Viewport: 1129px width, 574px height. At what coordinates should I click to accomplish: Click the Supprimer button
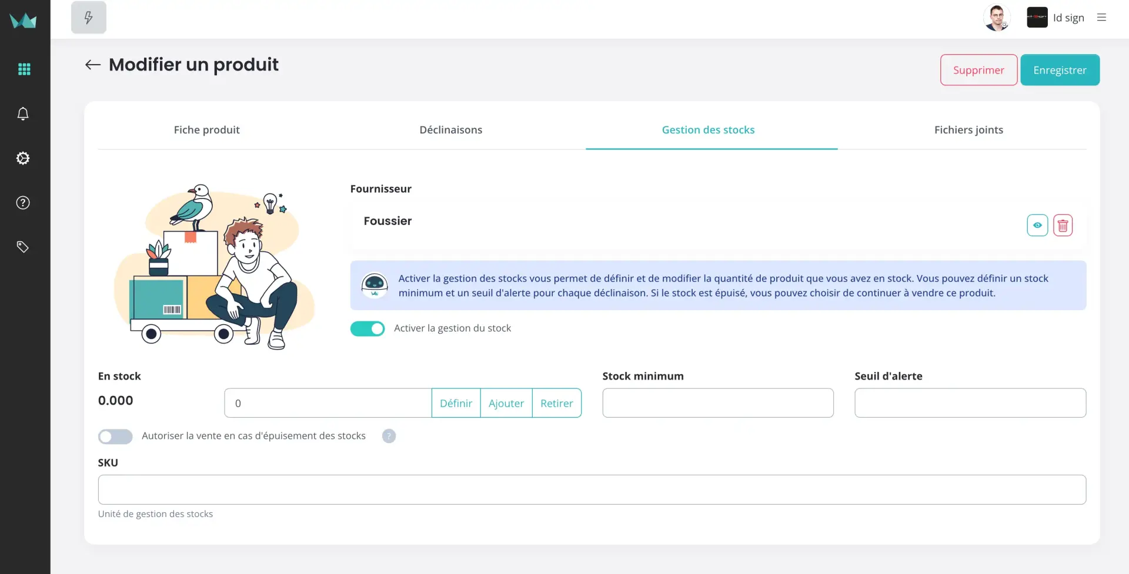click(x=978, y=70)
